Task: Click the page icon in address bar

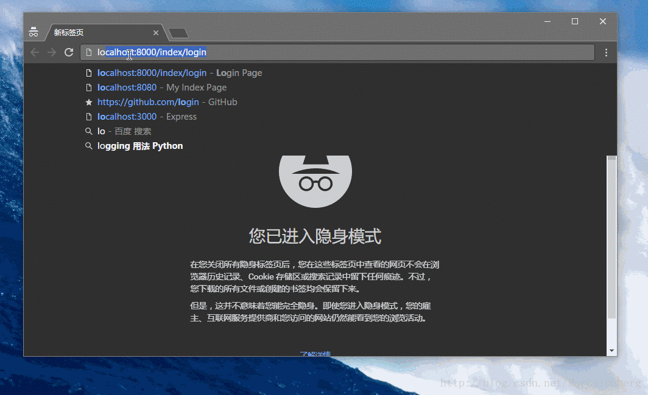Action: 88,52
